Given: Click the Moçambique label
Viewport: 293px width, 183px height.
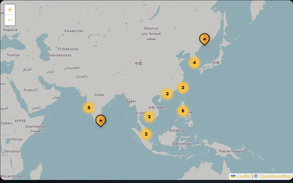Looking at the screenshot, I should 12,176.
